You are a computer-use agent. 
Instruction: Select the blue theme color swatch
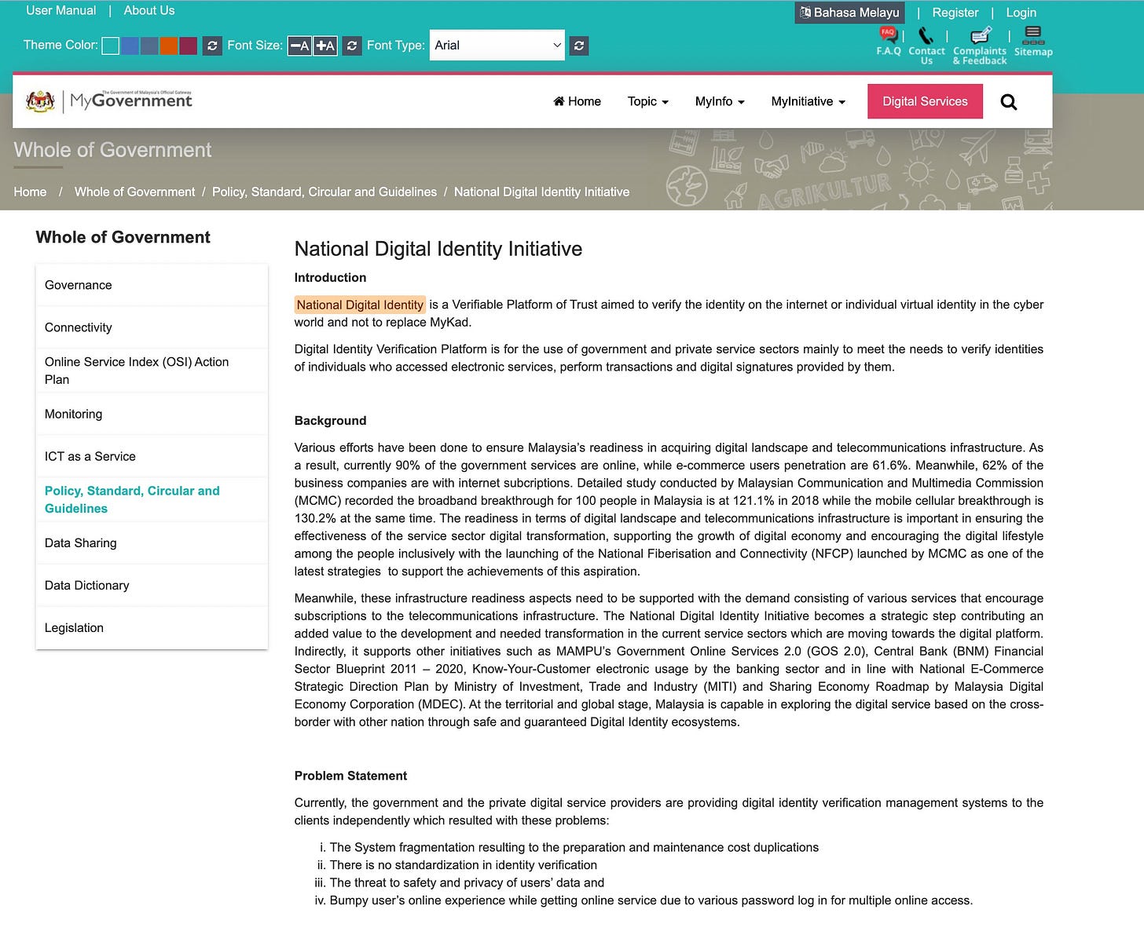pyautogui.click(x=130, y=46)
